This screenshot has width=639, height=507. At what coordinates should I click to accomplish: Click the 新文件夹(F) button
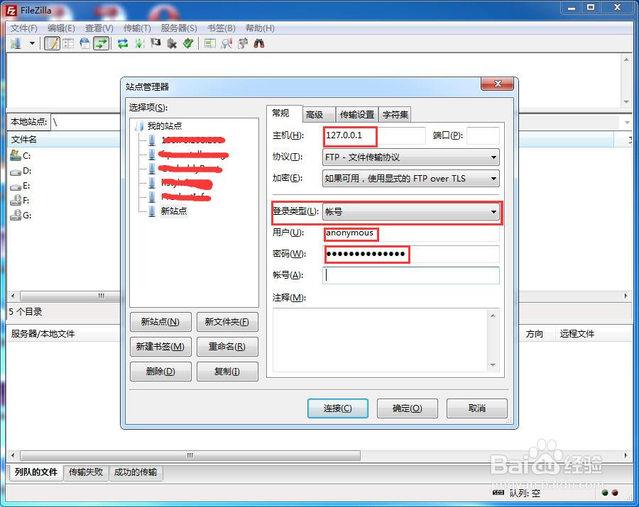(227, 322)
